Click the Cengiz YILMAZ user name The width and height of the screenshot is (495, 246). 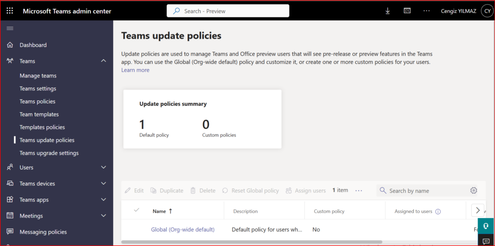click(459, 11)
